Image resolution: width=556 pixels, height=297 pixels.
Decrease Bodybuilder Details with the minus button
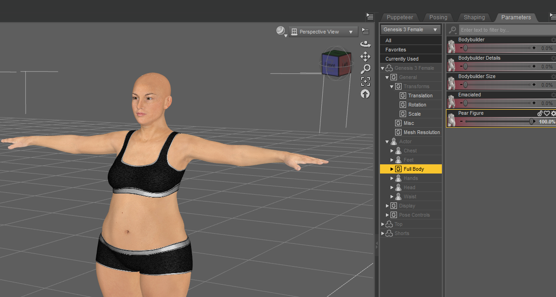pyautogui.click(x=461, y=66)
